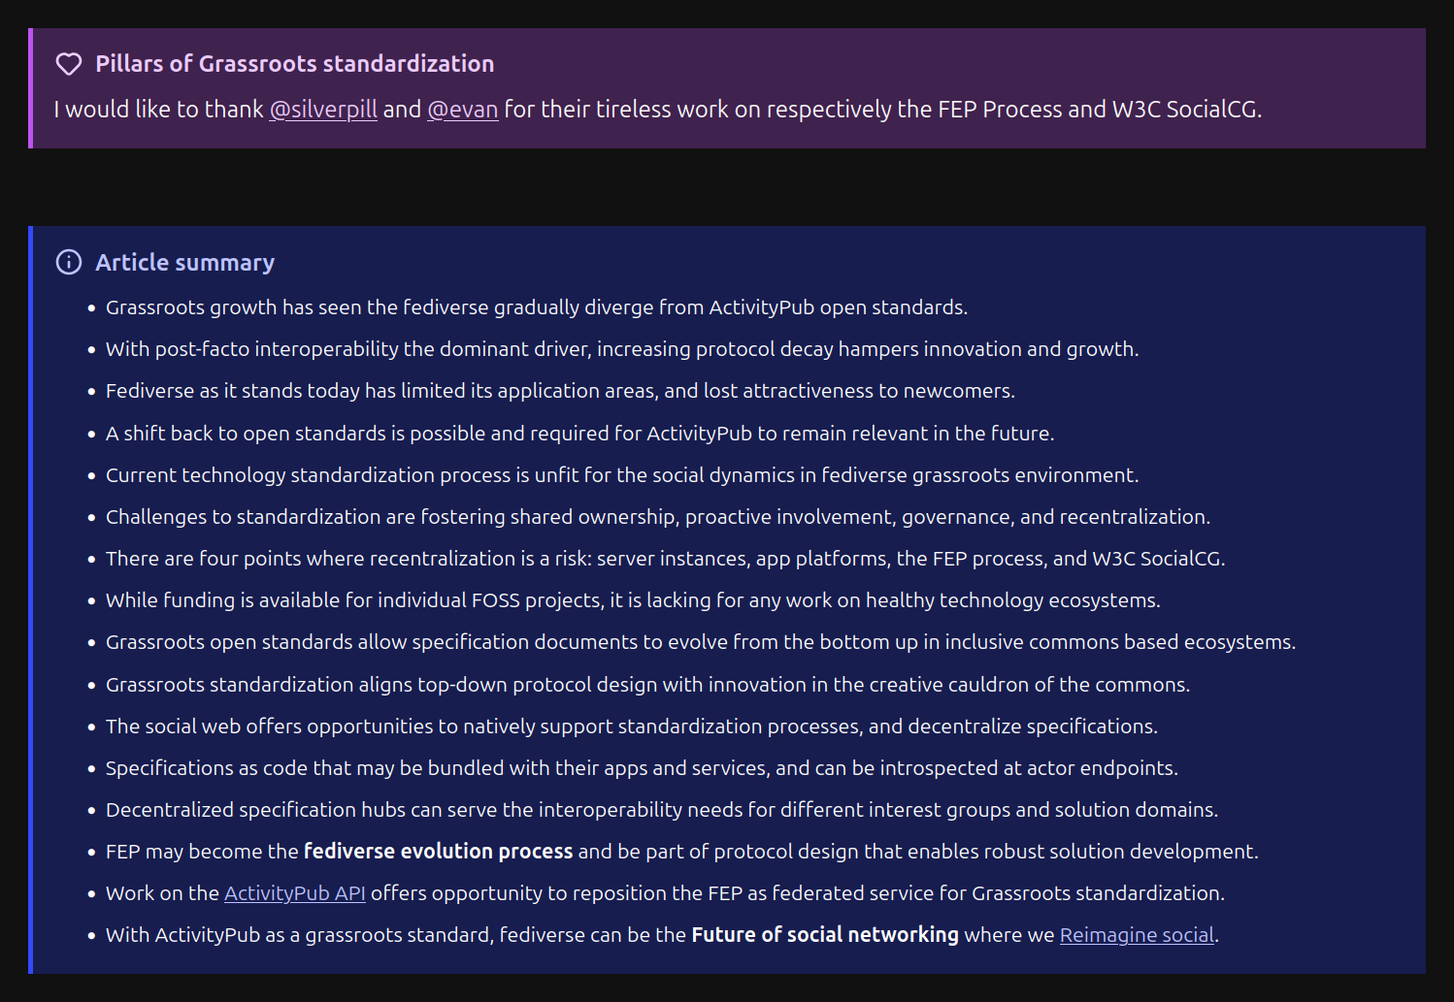
Task: Click the Specifications as code bullet
Action: click(641, 768)
